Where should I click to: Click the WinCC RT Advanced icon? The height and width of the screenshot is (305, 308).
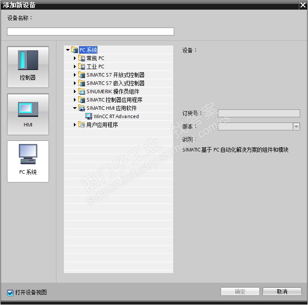click(88, 116)
